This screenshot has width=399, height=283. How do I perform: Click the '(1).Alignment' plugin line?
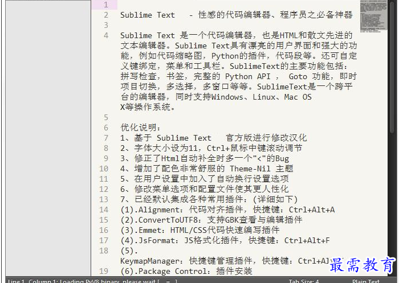tap(227, 210)
